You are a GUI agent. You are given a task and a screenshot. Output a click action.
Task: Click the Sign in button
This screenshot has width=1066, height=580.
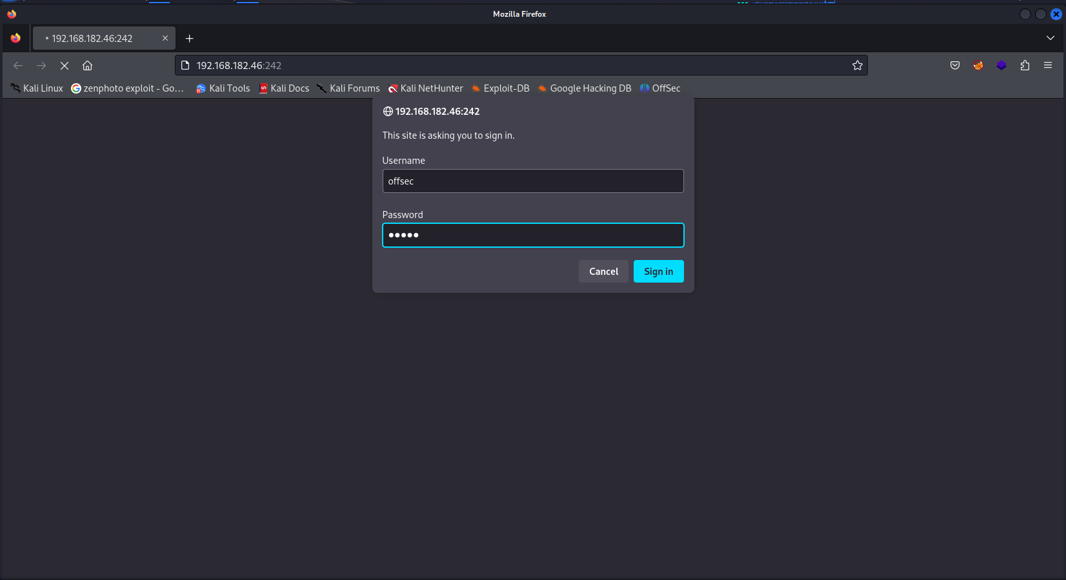point(658,272)
